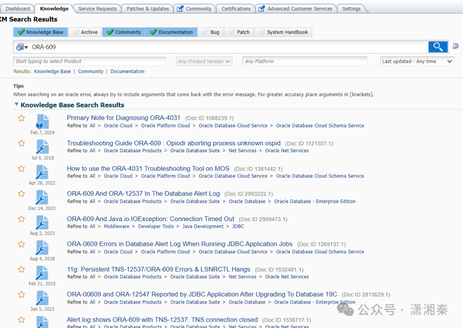Focus the Any Platform field
The height and width of the screenshot is (328, 463).
pyautogui.click(x=305, y=61)
